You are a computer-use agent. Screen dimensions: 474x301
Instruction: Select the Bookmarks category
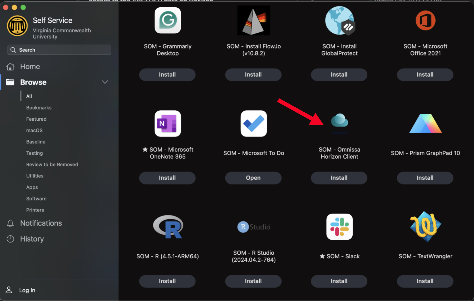39,108
